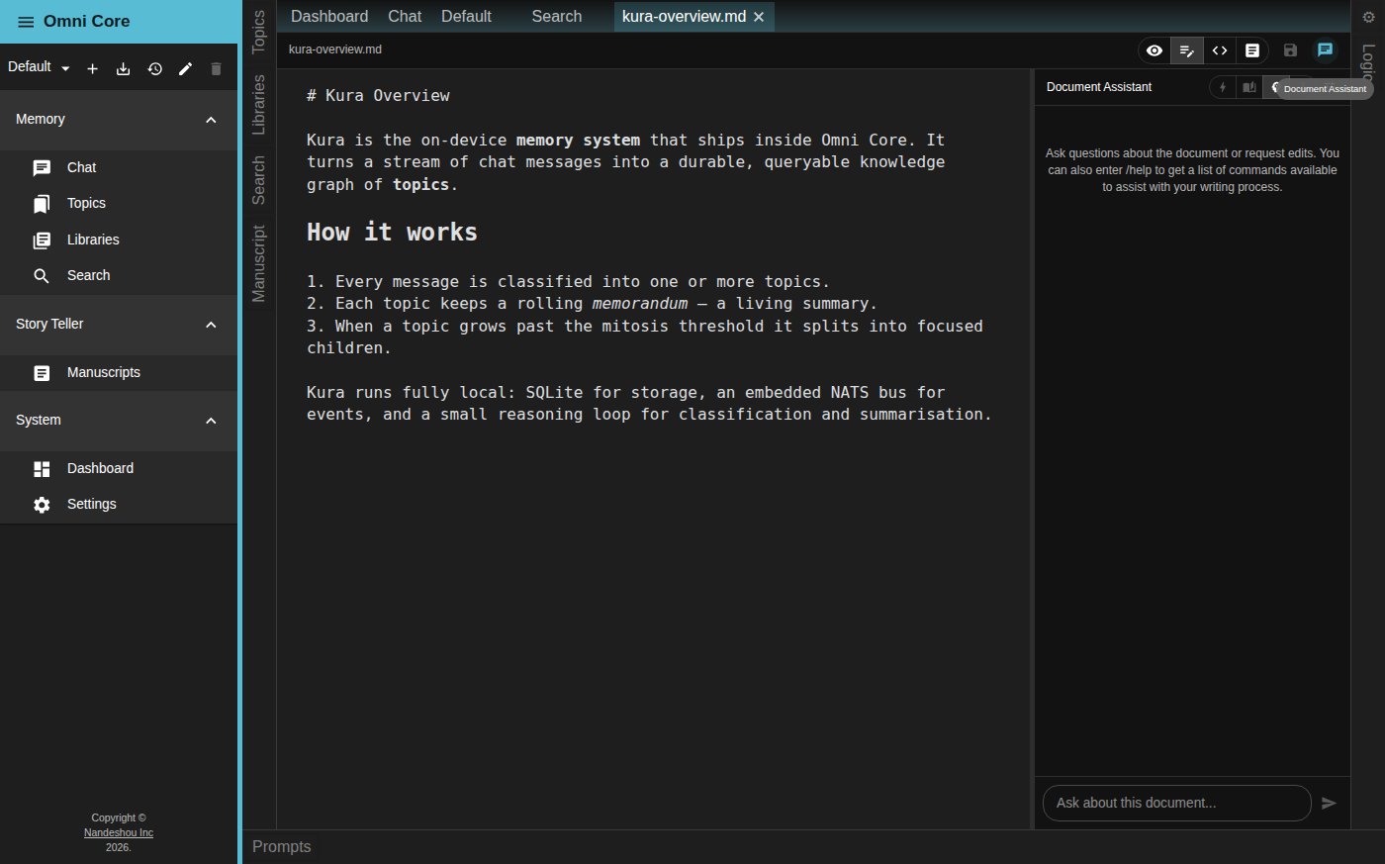Open Search in the sidebar

tap(119, 275)
